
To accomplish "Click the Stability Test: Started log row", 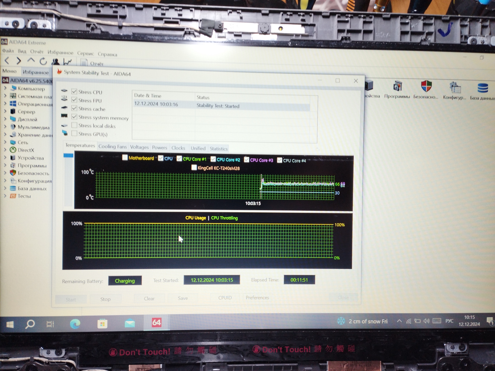I will point(221,106).
